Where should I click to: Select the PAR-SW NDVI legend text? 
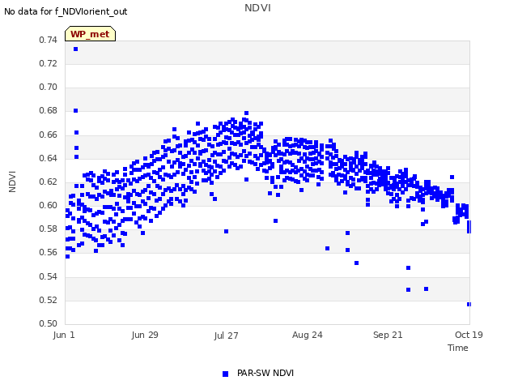point(265,373)
